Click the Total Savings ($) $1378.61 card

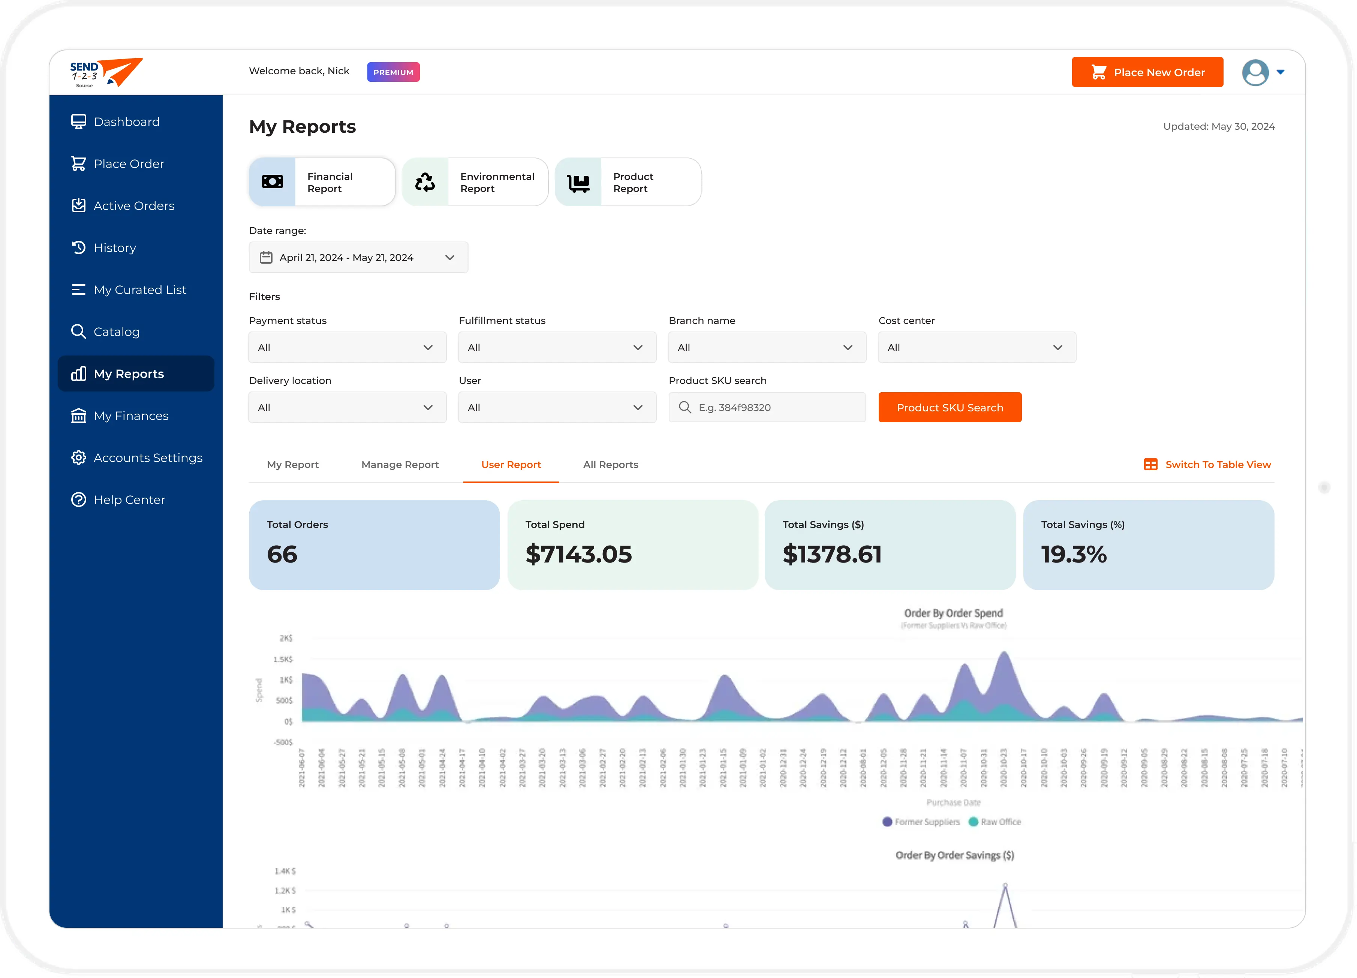890,545
